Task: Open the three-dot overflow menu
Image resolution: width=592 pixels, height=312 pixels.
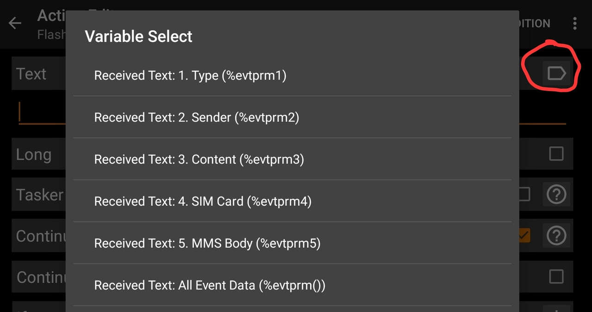Action: pyautogui.click(x=575, y=23)
